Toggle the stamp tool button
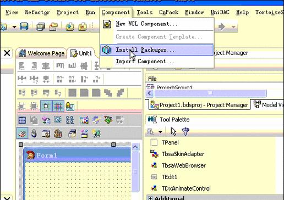This screenshot has width=284, height=200. (x=23, y=134)
